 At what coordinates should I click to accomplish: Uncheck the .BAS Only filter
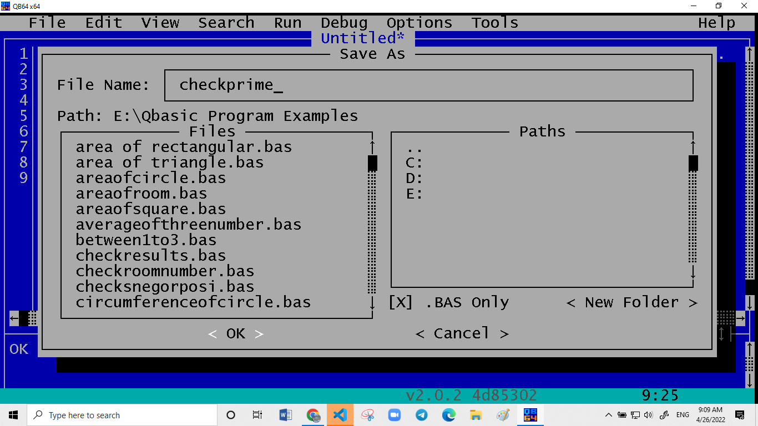pos(401,302)
